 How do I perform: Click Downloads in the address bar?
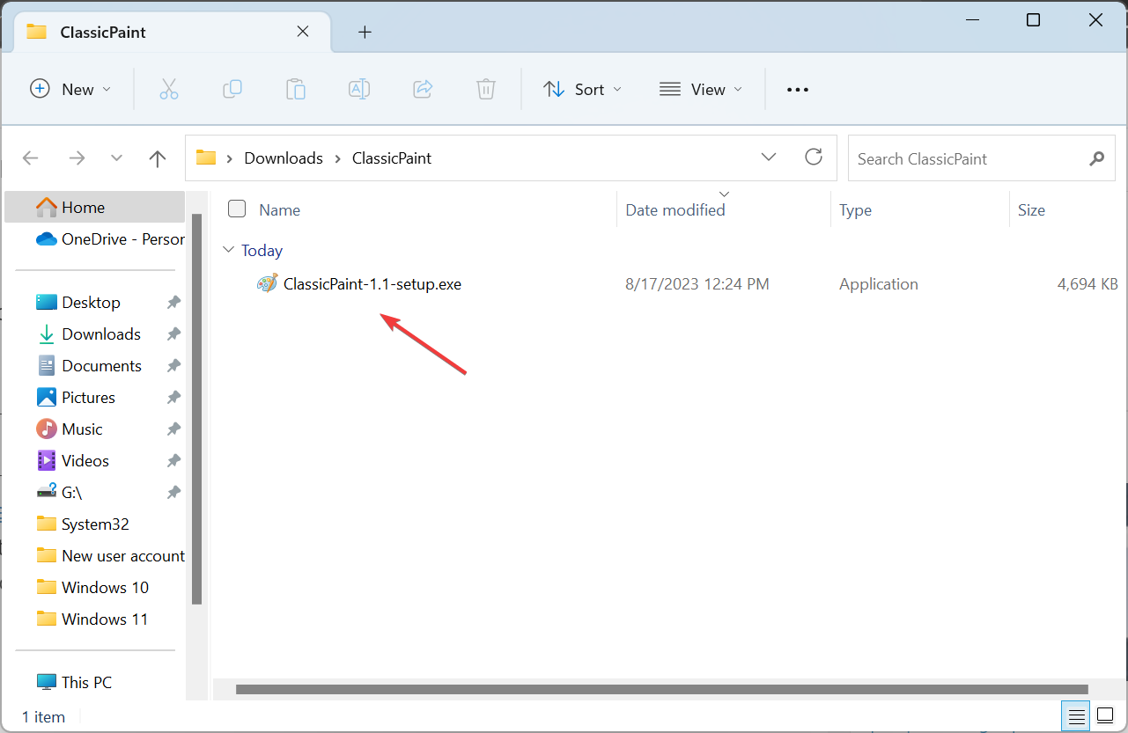(284, 158)
